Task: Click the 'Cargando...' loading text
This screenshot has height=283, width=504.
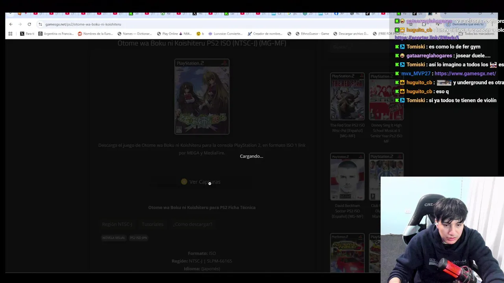Action: tap(251, 156)
